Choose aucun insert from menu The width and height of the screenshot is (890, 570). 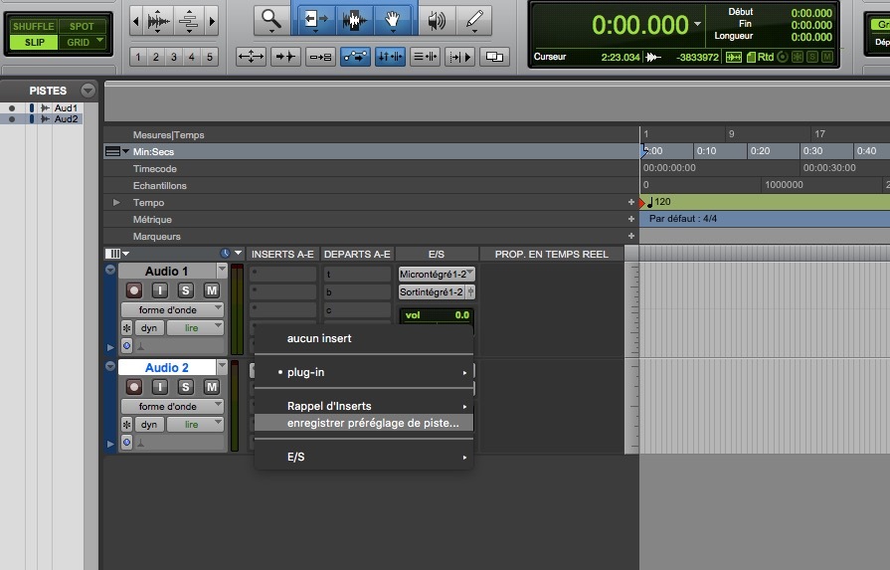click(364, 338)
